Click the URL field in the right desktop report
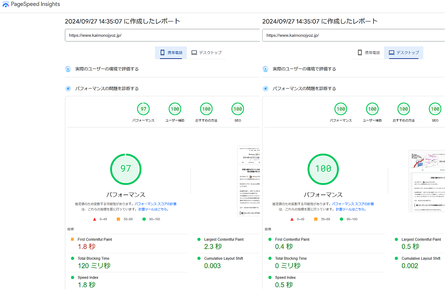Viewport: 445px width, 289px height. [353, 35]
